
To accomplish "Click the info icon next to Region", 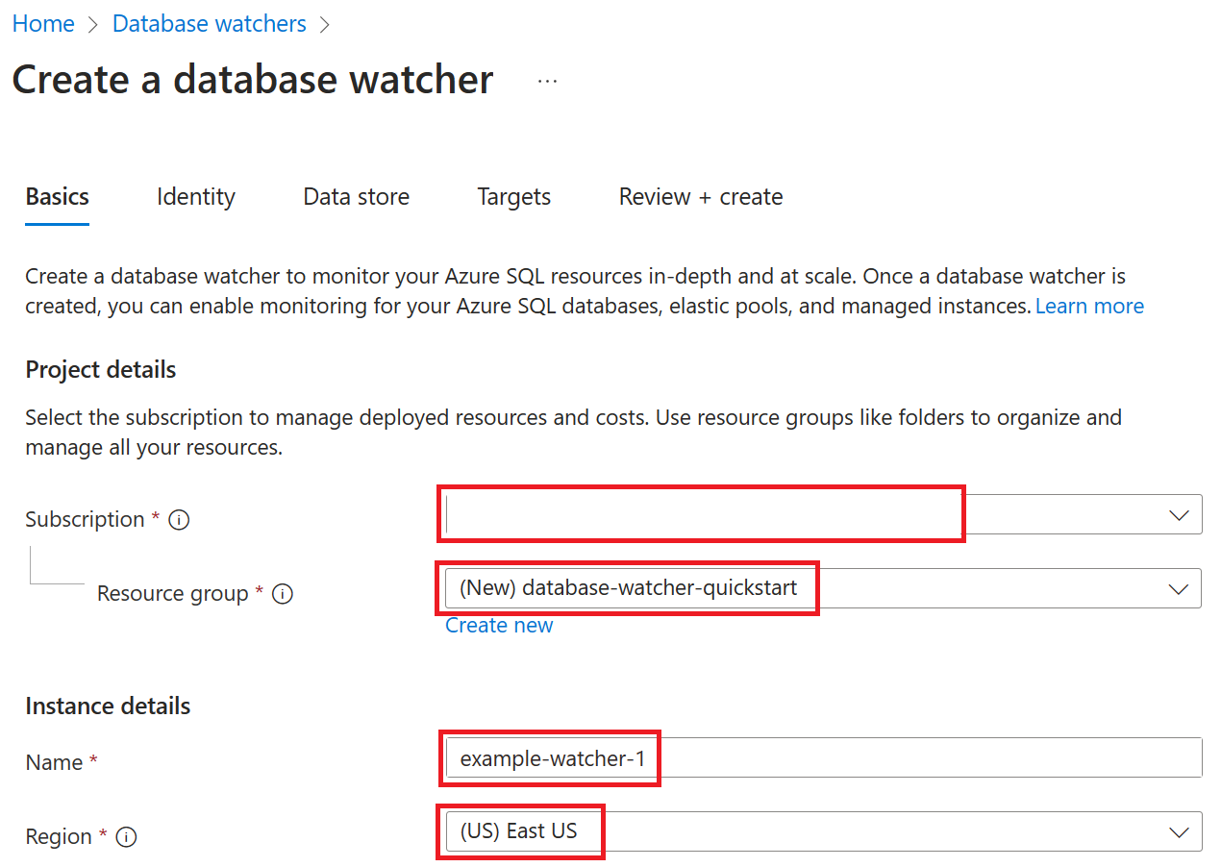I will (126, 837).
